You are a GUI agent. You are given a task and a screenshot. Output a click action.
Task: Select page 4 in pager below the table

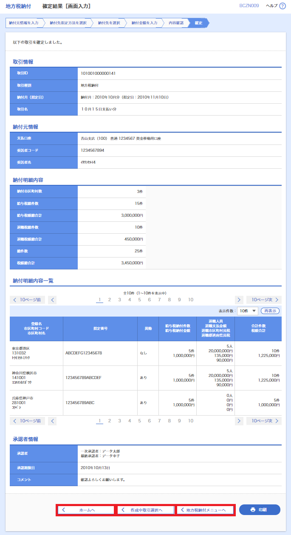130,421
